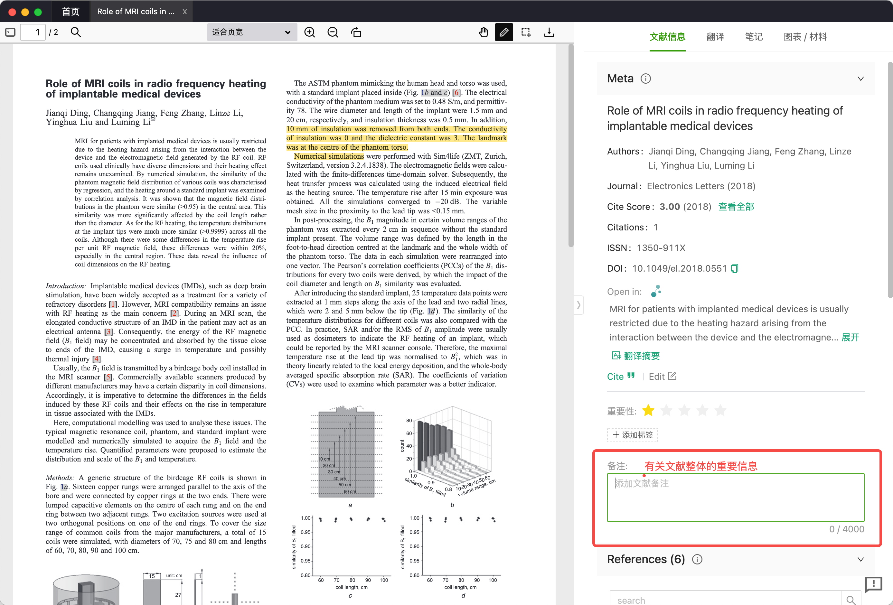Select the area screenshot tool
The height and width of the screenshot is (605, 893).
click(526, 32)
